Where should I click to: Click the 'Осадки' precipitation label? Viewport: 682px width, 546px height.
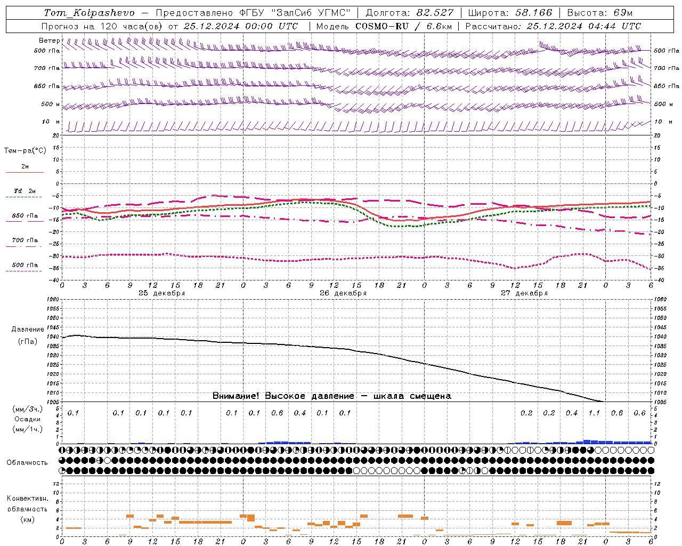[27, 419]
